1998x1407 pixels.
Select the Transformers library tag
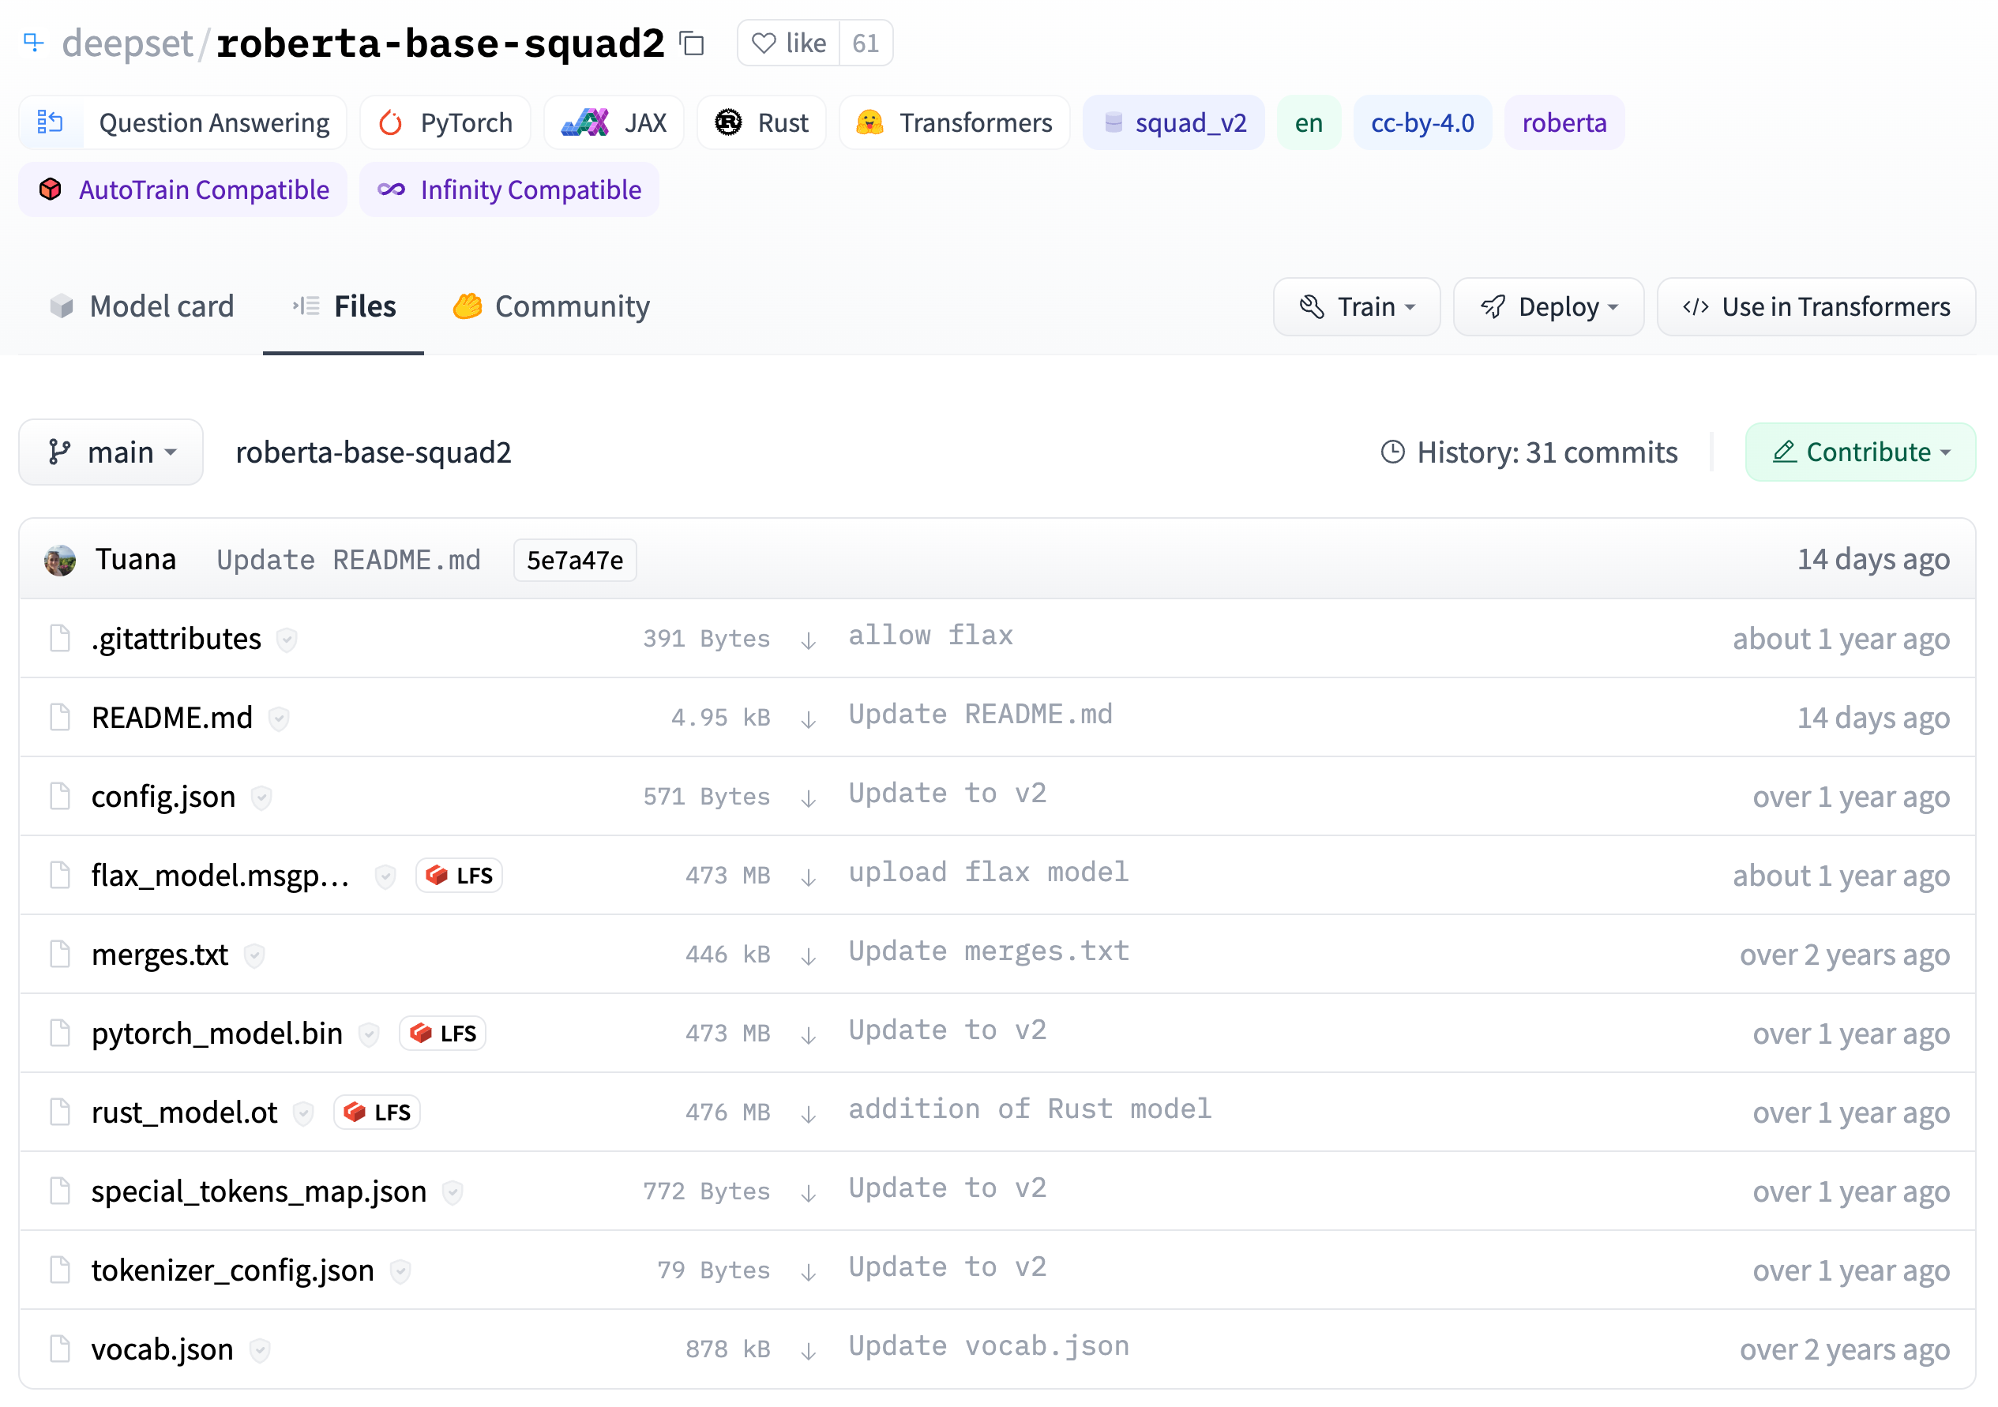coord(955,122)
